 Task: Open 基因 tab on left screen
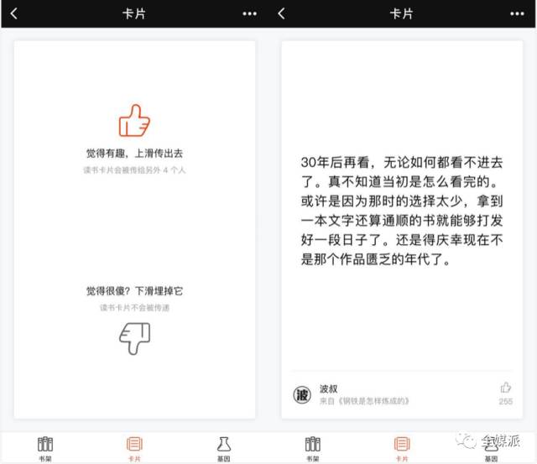click(x=223, y=447)
